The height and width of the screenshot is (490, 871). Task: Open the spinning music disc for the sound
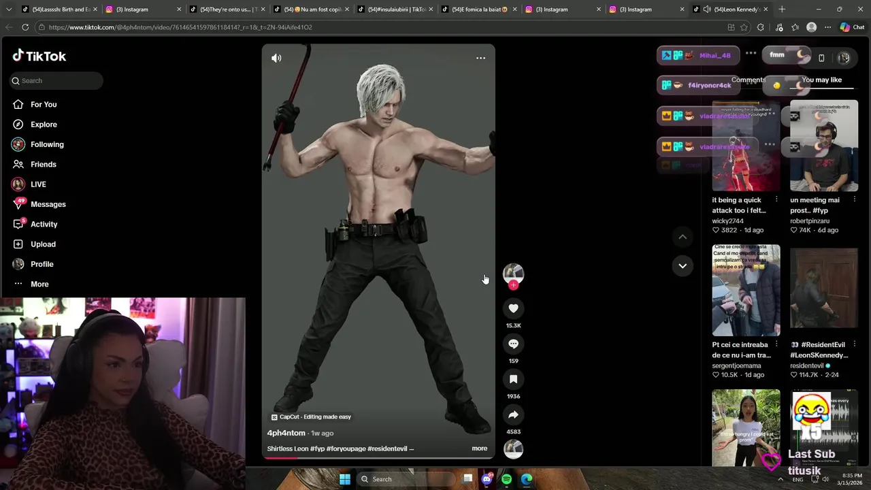(513, 448)
